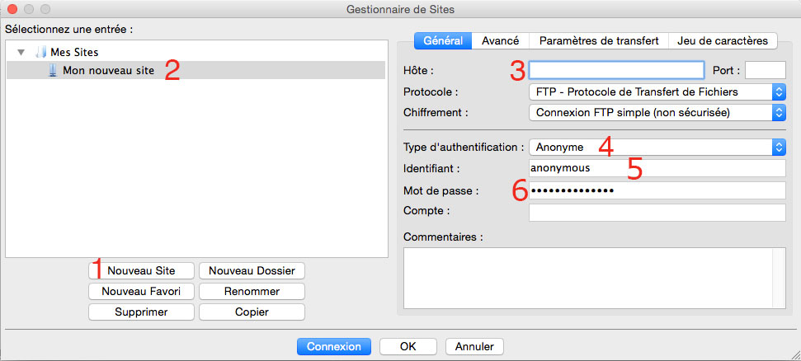Click the Nouveau Dossier button
Screen dimensions: 801x361
tap(252, 270)
